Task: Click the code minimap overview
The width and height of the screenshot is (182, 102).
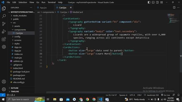Action: coord(173,18)
